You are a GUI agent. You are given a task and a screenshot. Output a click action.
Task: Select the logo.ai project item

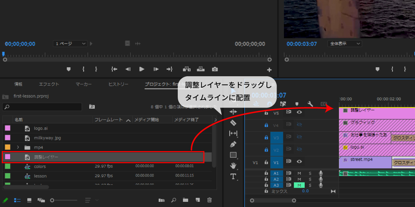pos(41,128)
